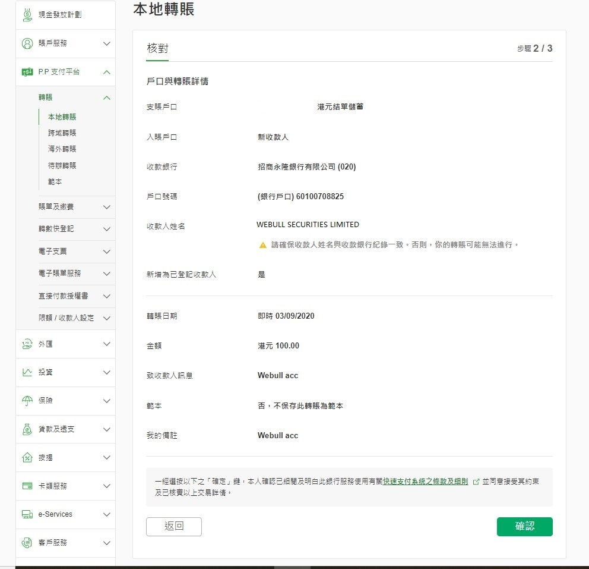Expand the 按揭 chevron
The image size is (589, 569).
click(107, 458)
